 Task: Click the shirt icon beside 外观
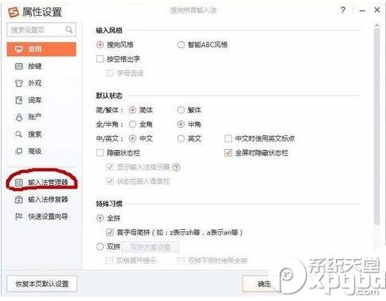[19, 83]
